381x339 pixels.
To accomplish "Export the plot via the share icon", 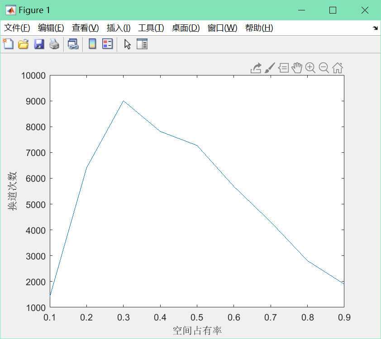I will (x=256, y=68).
